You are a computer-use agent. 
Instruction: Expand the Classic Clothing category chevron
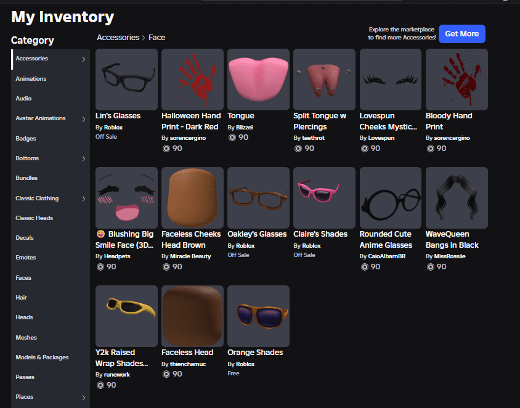84,198
